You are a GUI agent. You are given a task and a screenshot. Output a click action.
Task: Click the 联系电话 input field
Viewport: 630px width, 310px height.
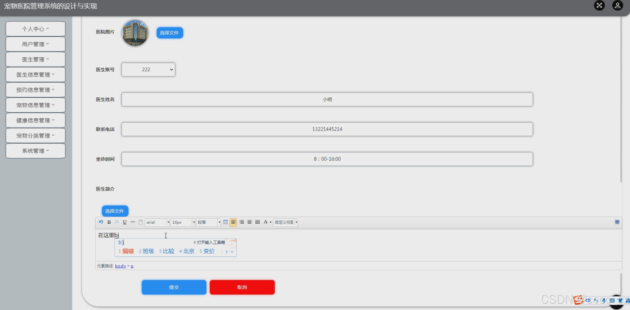point(327,129)
